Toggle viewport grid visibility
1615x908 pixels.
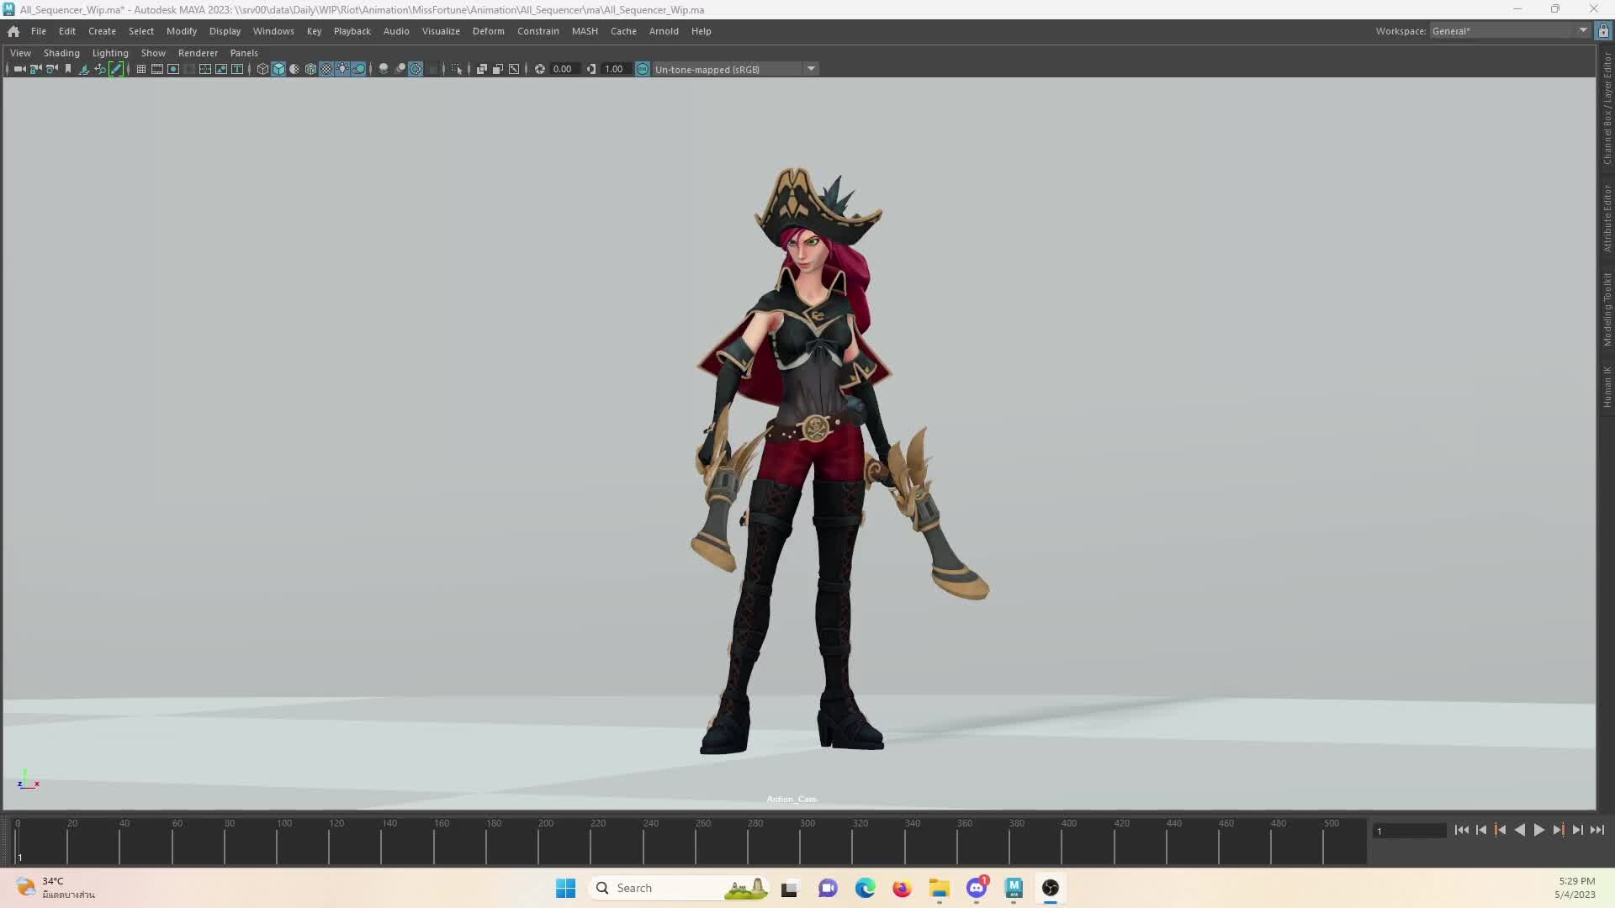140,69
